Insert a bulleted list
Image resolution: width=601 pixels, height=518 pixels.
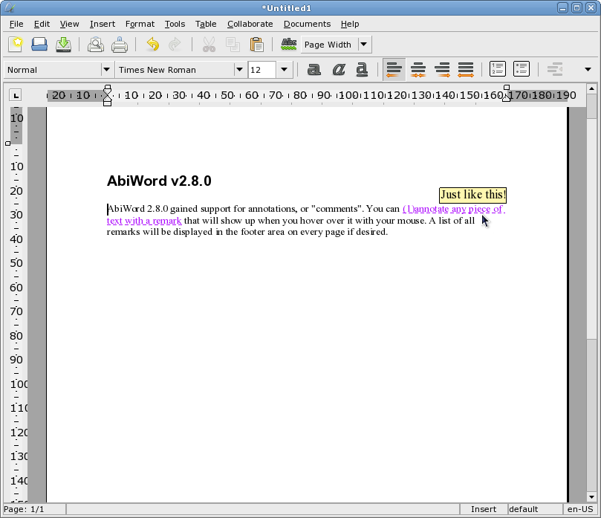pyautogui.click(x=522, y=69)
